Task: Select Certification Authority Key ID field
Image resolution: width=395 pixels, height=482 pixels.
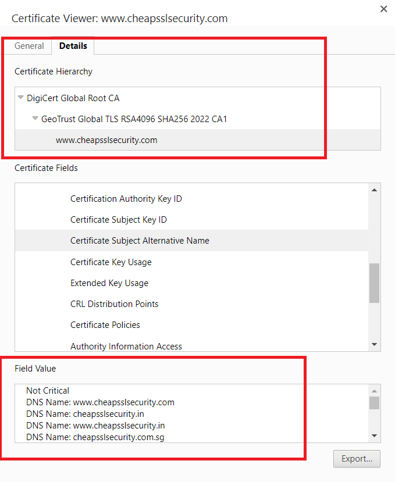Action: [x=191, y=199]
